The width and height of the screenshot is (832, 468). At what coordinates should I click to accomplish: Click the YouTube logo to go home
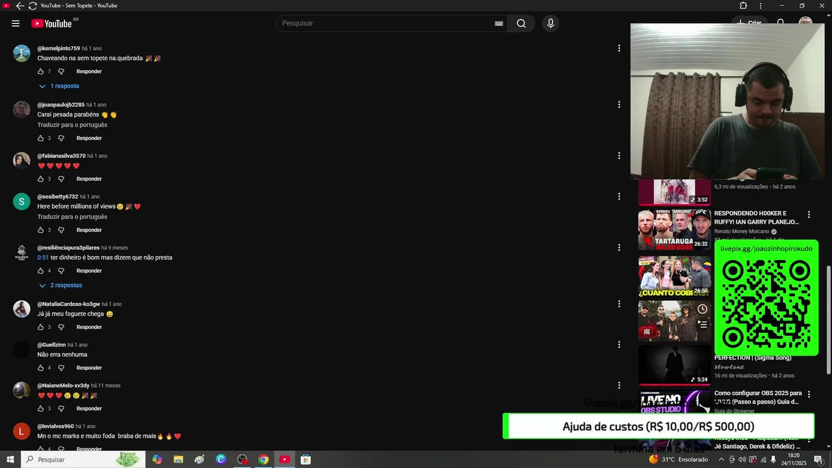tap(51, 23)
